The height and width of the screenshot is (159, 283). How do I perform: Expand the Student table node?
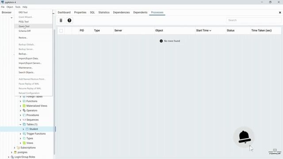point(23,129)
